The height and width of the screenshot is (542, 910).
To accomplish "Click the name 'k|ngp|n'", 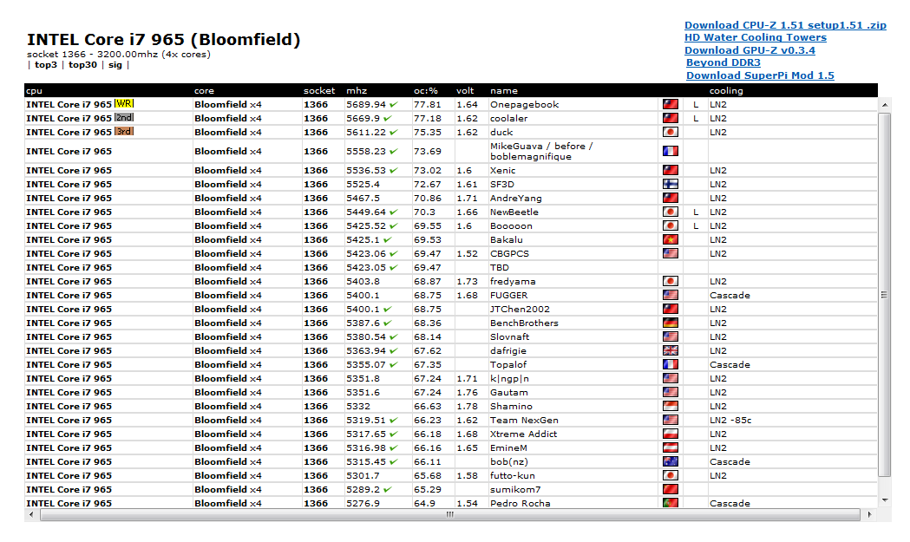I will (509, 379).
